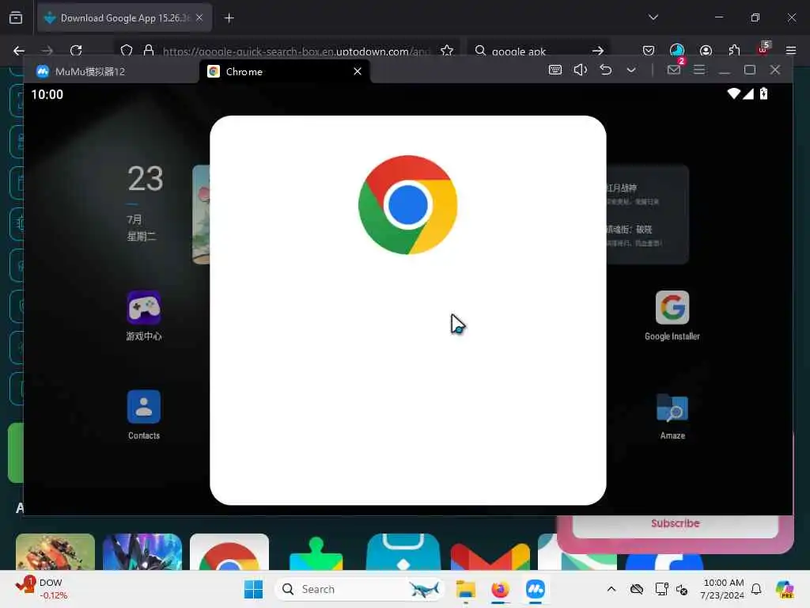Close the Chrome tab in MuMu
Screen dimensions: 810x608
point(358,71)
